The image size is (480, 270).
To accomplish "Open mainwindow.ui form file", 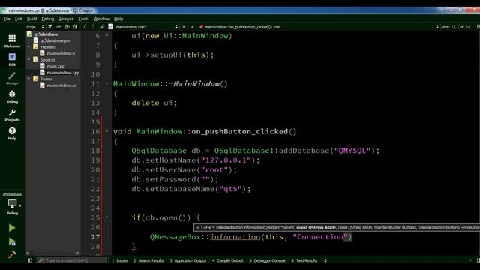I will coord(61,85).
